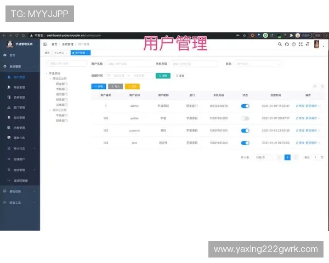The height and width of the screenshot is (263, 329).
Task: Expand the 研发工具 sidebar group
Action: (20, 203)
